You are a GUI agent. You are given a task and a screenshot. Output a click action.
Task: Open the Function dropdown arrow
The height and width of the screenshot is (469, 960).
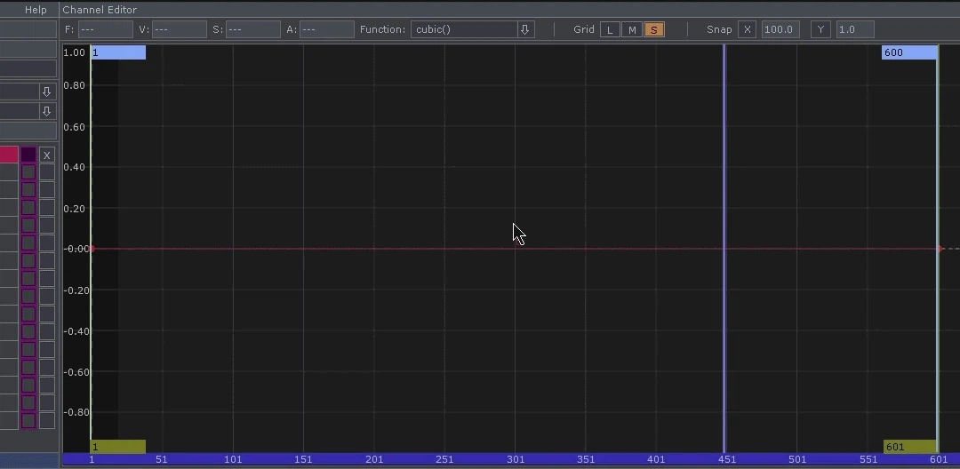pyautogui.click(x=524, y=29)
